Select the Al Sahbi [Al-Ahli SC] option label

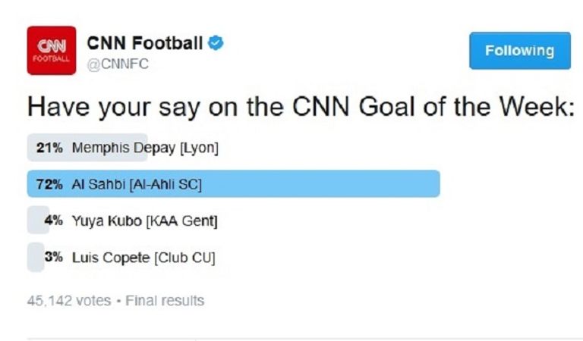point(137,184)
